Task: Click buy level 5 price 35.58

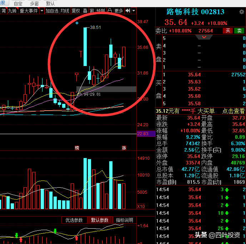Action: point(194,103)
